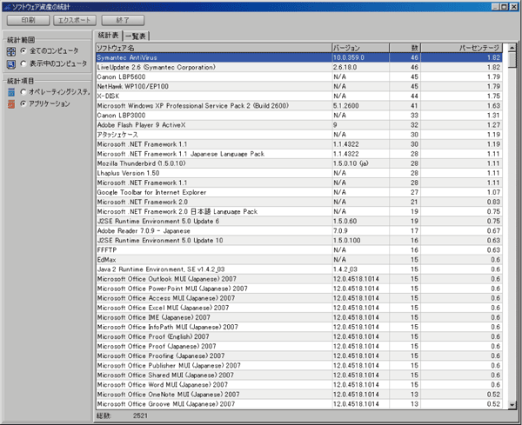
Task: Click the operating system category icon
Action: tap(10, 91)
